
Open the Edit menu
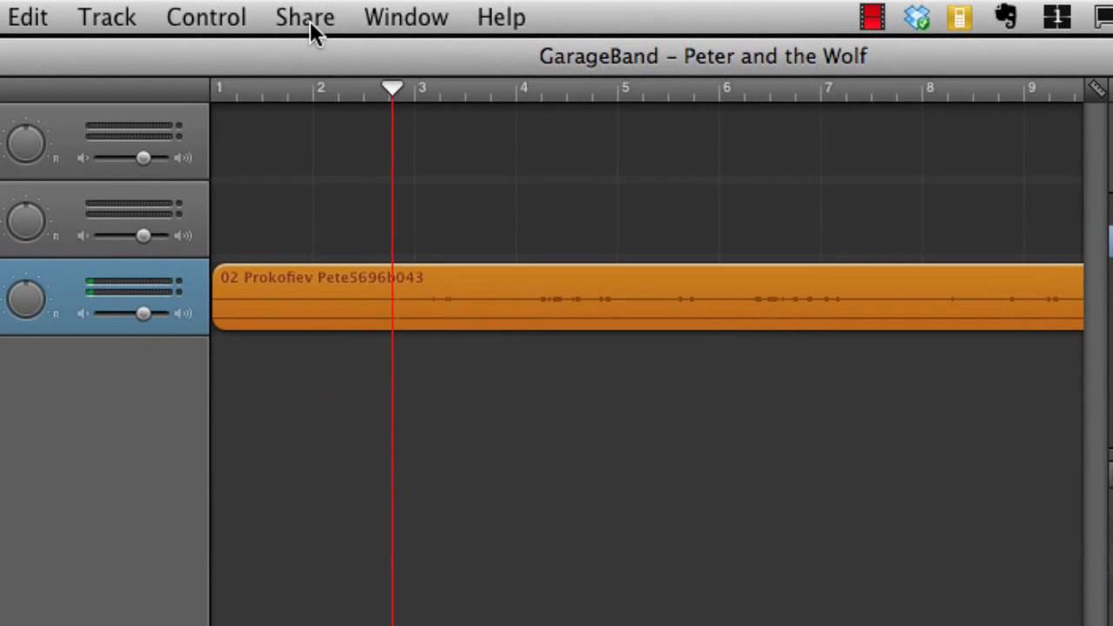28,17
